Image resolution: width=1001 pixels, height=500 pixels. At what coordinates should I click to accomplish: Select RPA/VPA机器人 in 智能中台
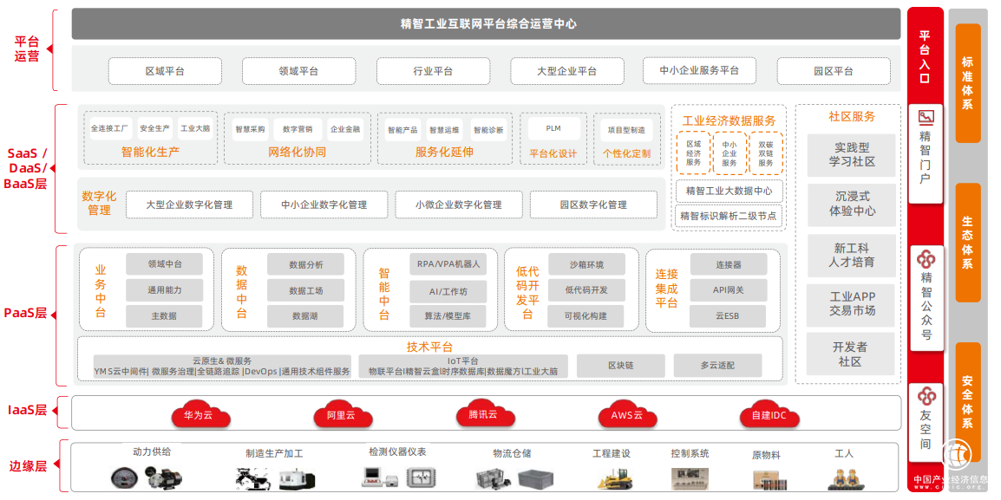(448, 263)
